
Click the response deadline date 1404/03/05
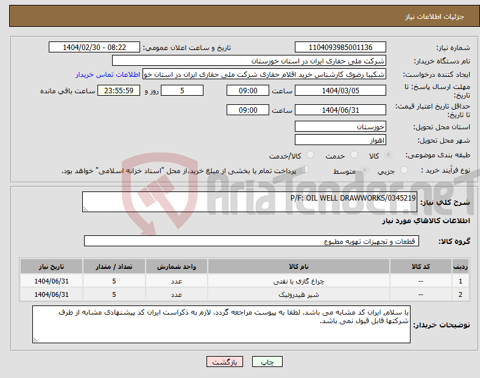click(x=340, y=91)
